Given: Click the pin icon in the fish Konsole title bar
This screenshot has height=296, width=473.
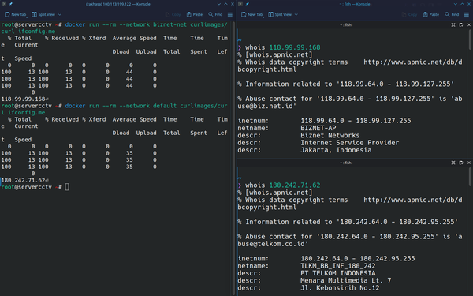Looking at the screenshot, I should click(248, 4).
